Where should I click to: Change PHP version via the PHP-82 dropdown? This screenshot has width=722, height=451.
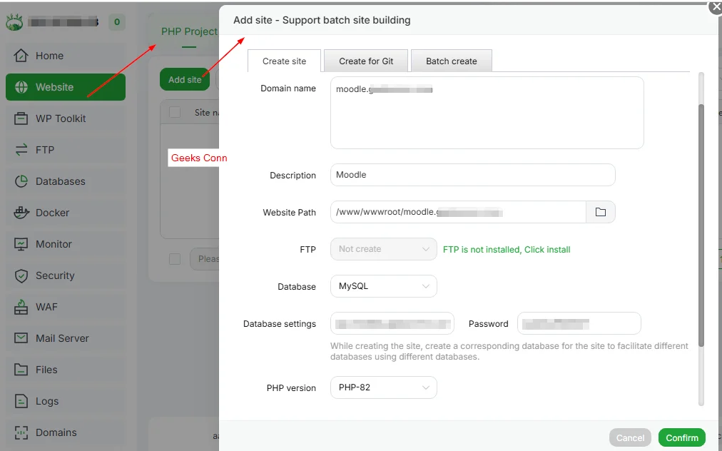pos(383,387)
